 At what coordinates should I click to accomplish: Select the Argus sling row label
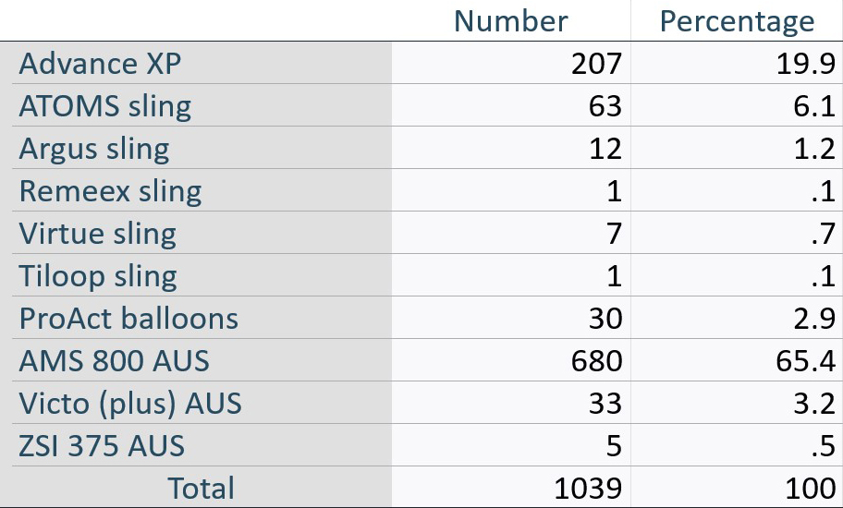pos(94,149)
